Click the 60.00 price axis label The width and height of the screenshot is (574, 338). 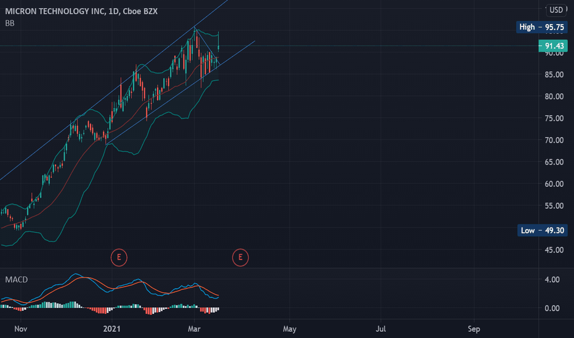tap(554, 184)
